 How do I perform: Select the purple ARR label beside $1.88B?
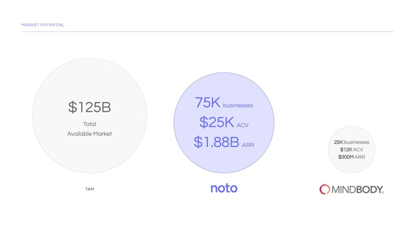click(x=248, y=145)
